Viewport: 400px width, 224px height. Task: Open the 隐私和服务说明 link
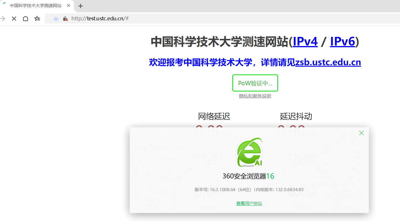tap(255, 96)
